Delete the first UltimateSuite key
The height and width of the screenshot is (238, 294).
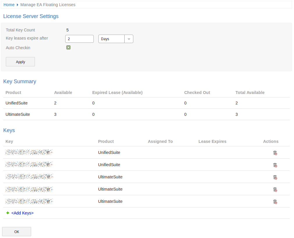[275, 177]
